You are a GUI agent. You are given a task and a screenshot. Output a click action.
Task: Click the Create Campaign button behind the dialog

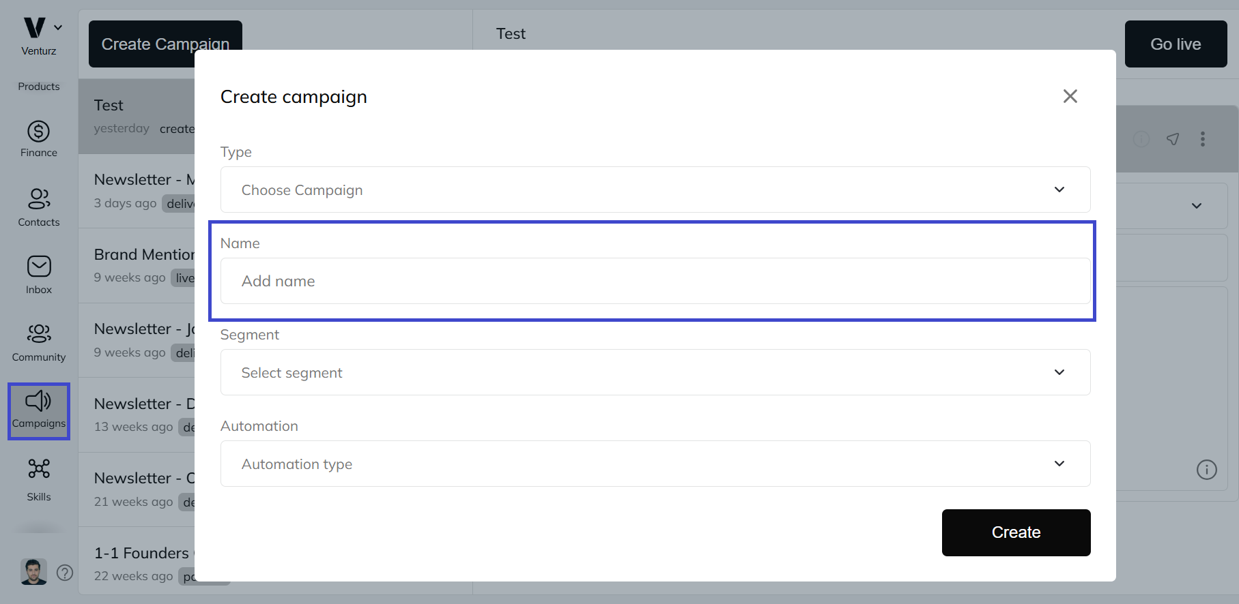(165, 44)
